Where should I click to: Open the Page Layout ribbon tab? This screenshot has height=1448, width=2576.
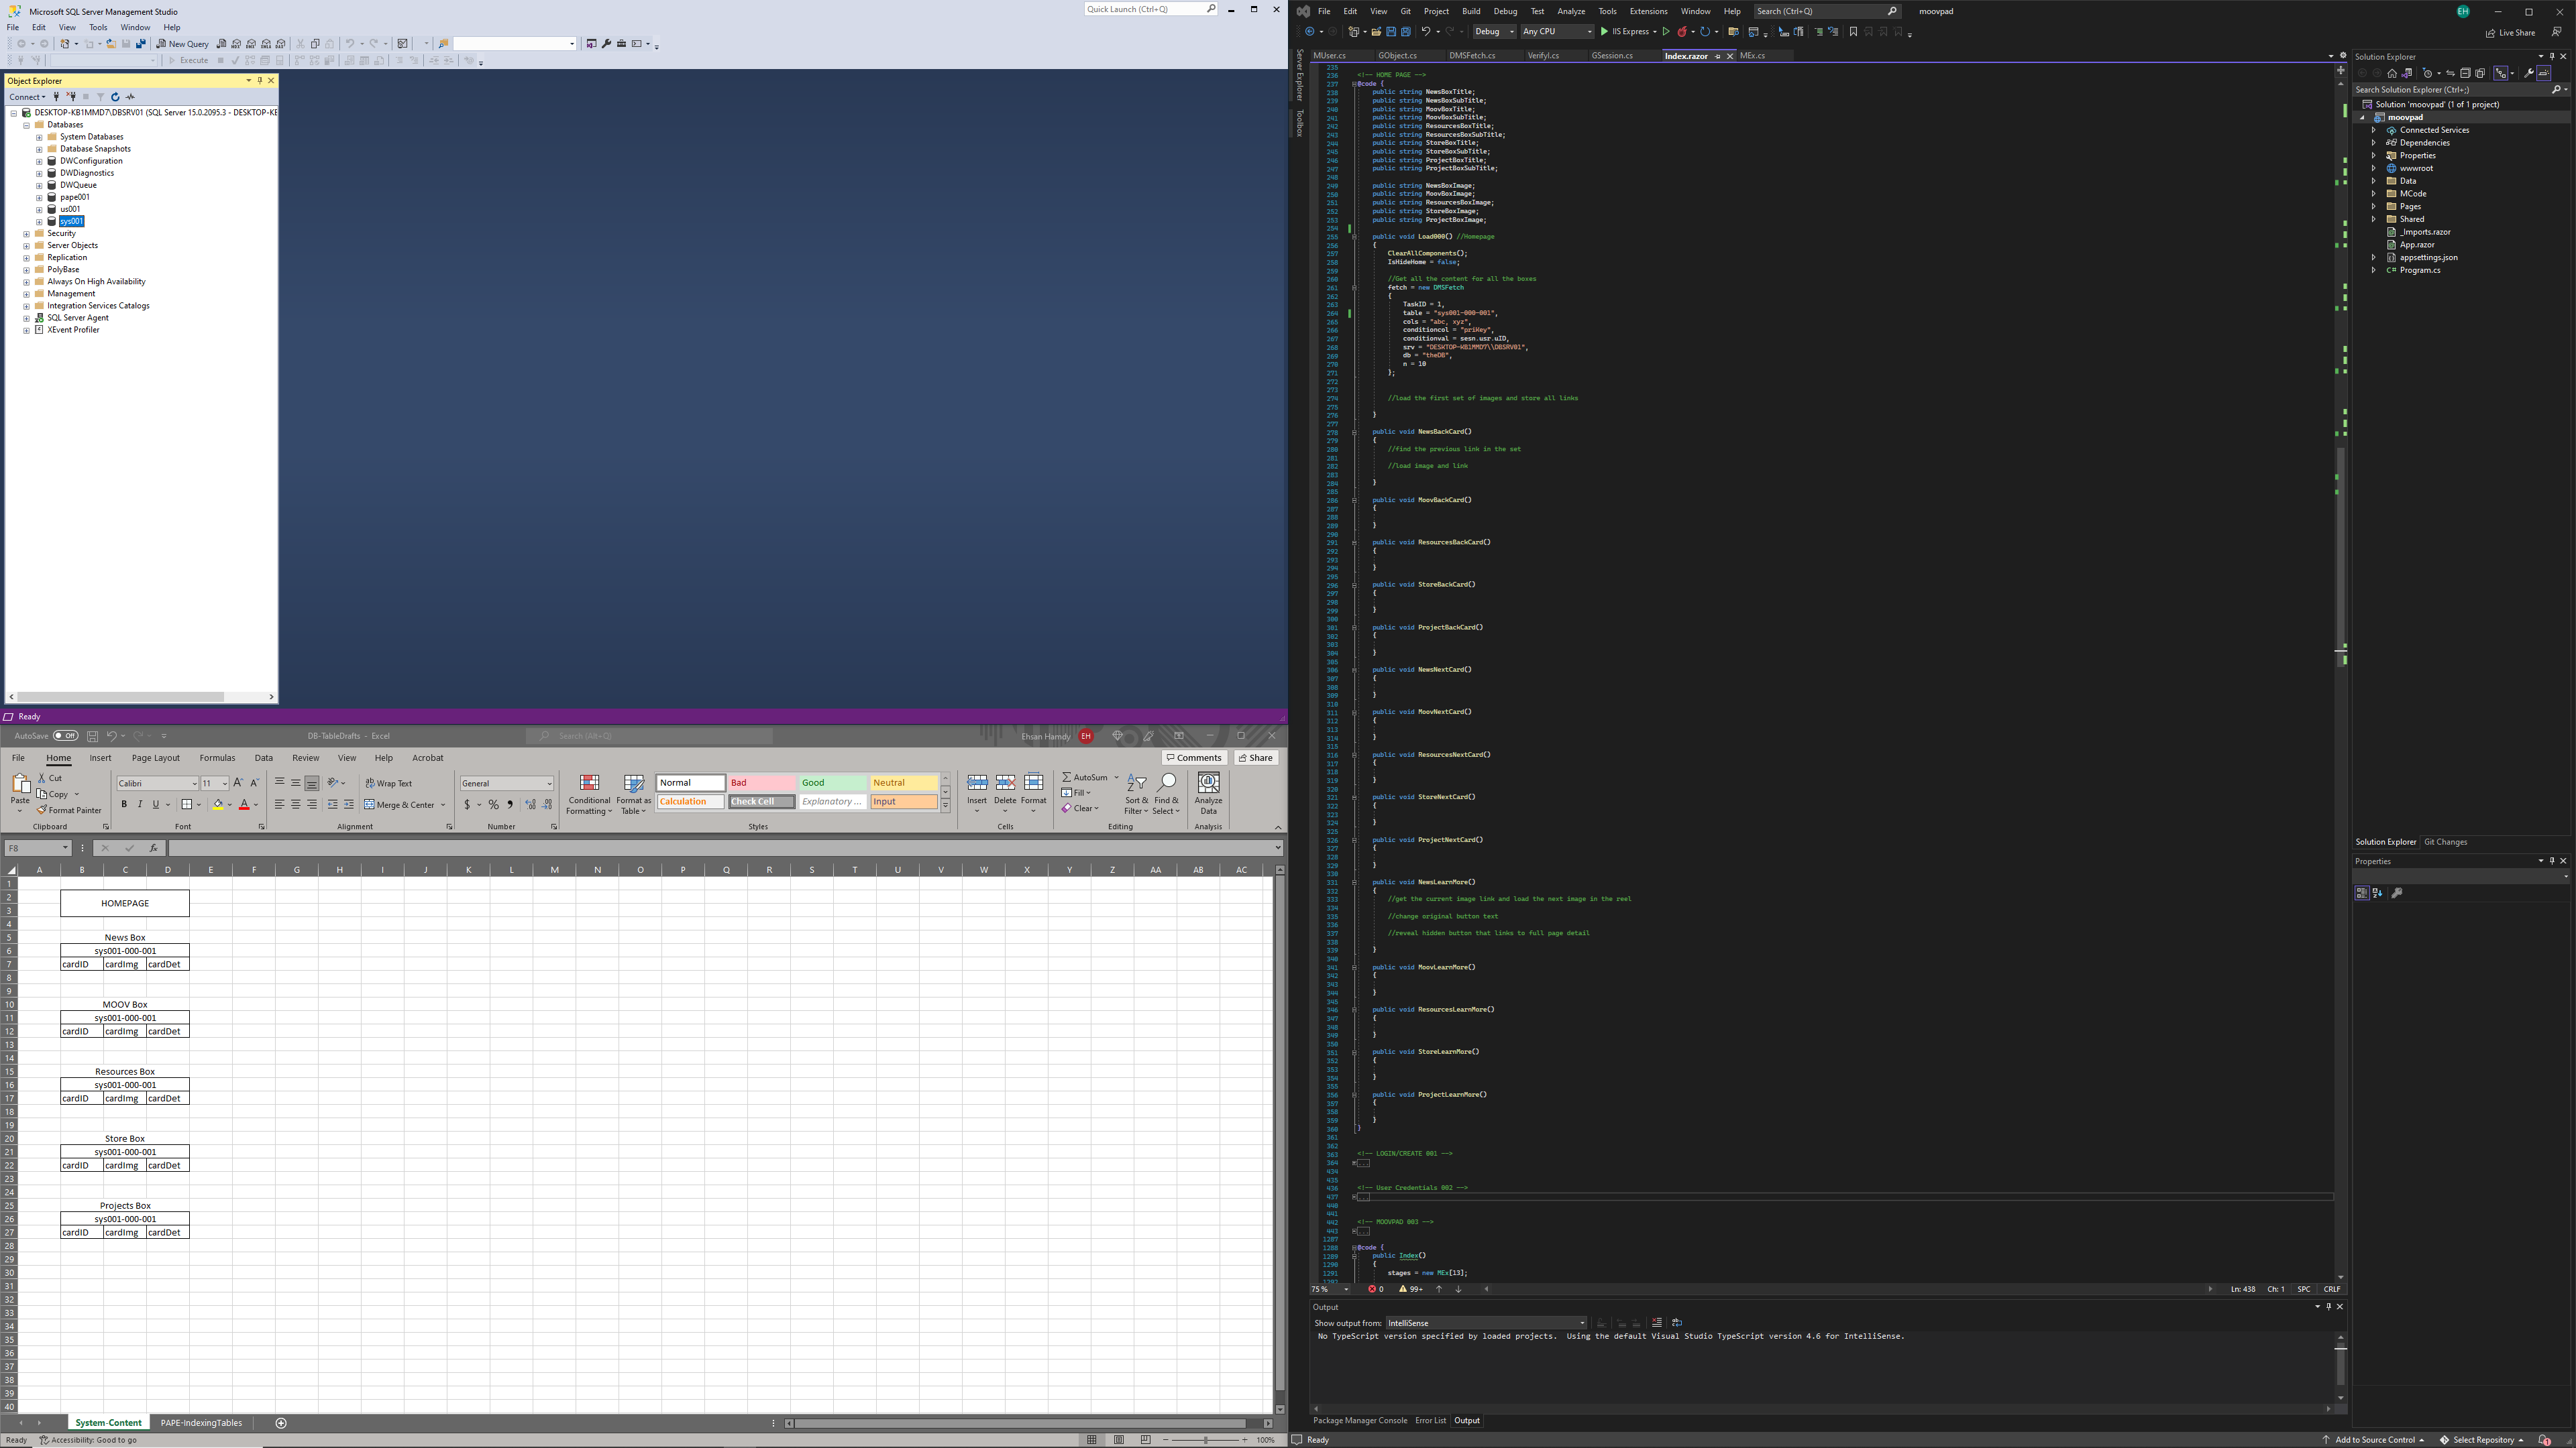pyautogui.click(x=155, y=758)
